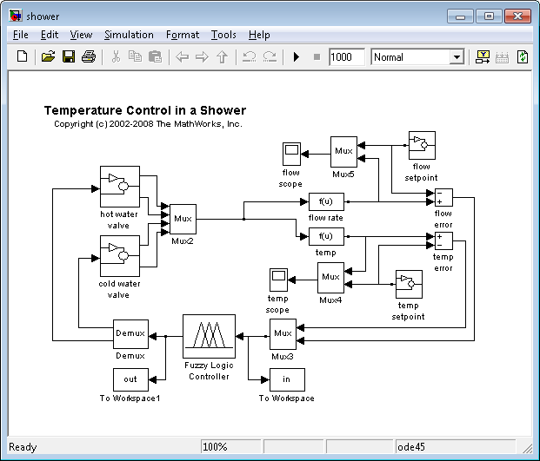
Task: Select the temp f(u) block
Action: click(326, 236)
